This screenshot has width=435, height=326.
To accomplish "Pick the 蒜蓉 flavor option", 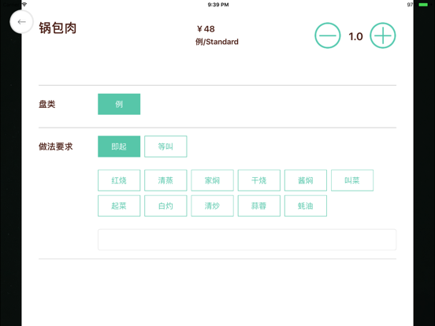I will (258, 206).
